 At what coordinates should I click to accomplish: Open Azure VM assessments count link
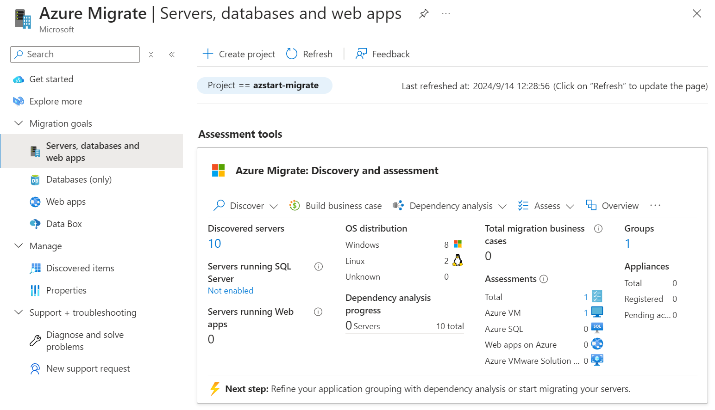pos(586,313)
